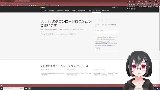Go to the Ubuntu logo home
This screenshot has width=160, height=90.
[x=43, y=10]
